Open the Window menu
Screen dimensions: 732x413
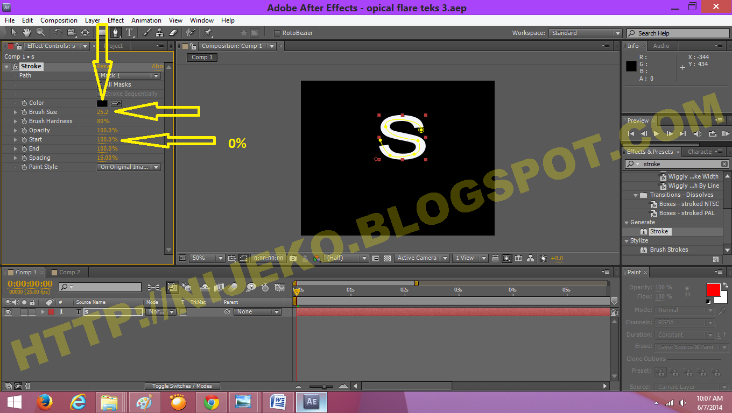[202, 20]
